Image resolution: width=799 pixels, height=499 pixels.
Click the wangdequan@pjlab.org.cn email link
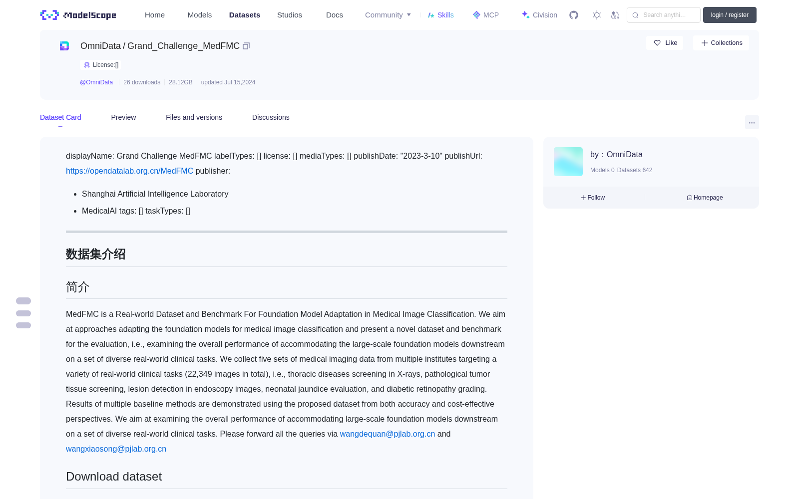388,434
